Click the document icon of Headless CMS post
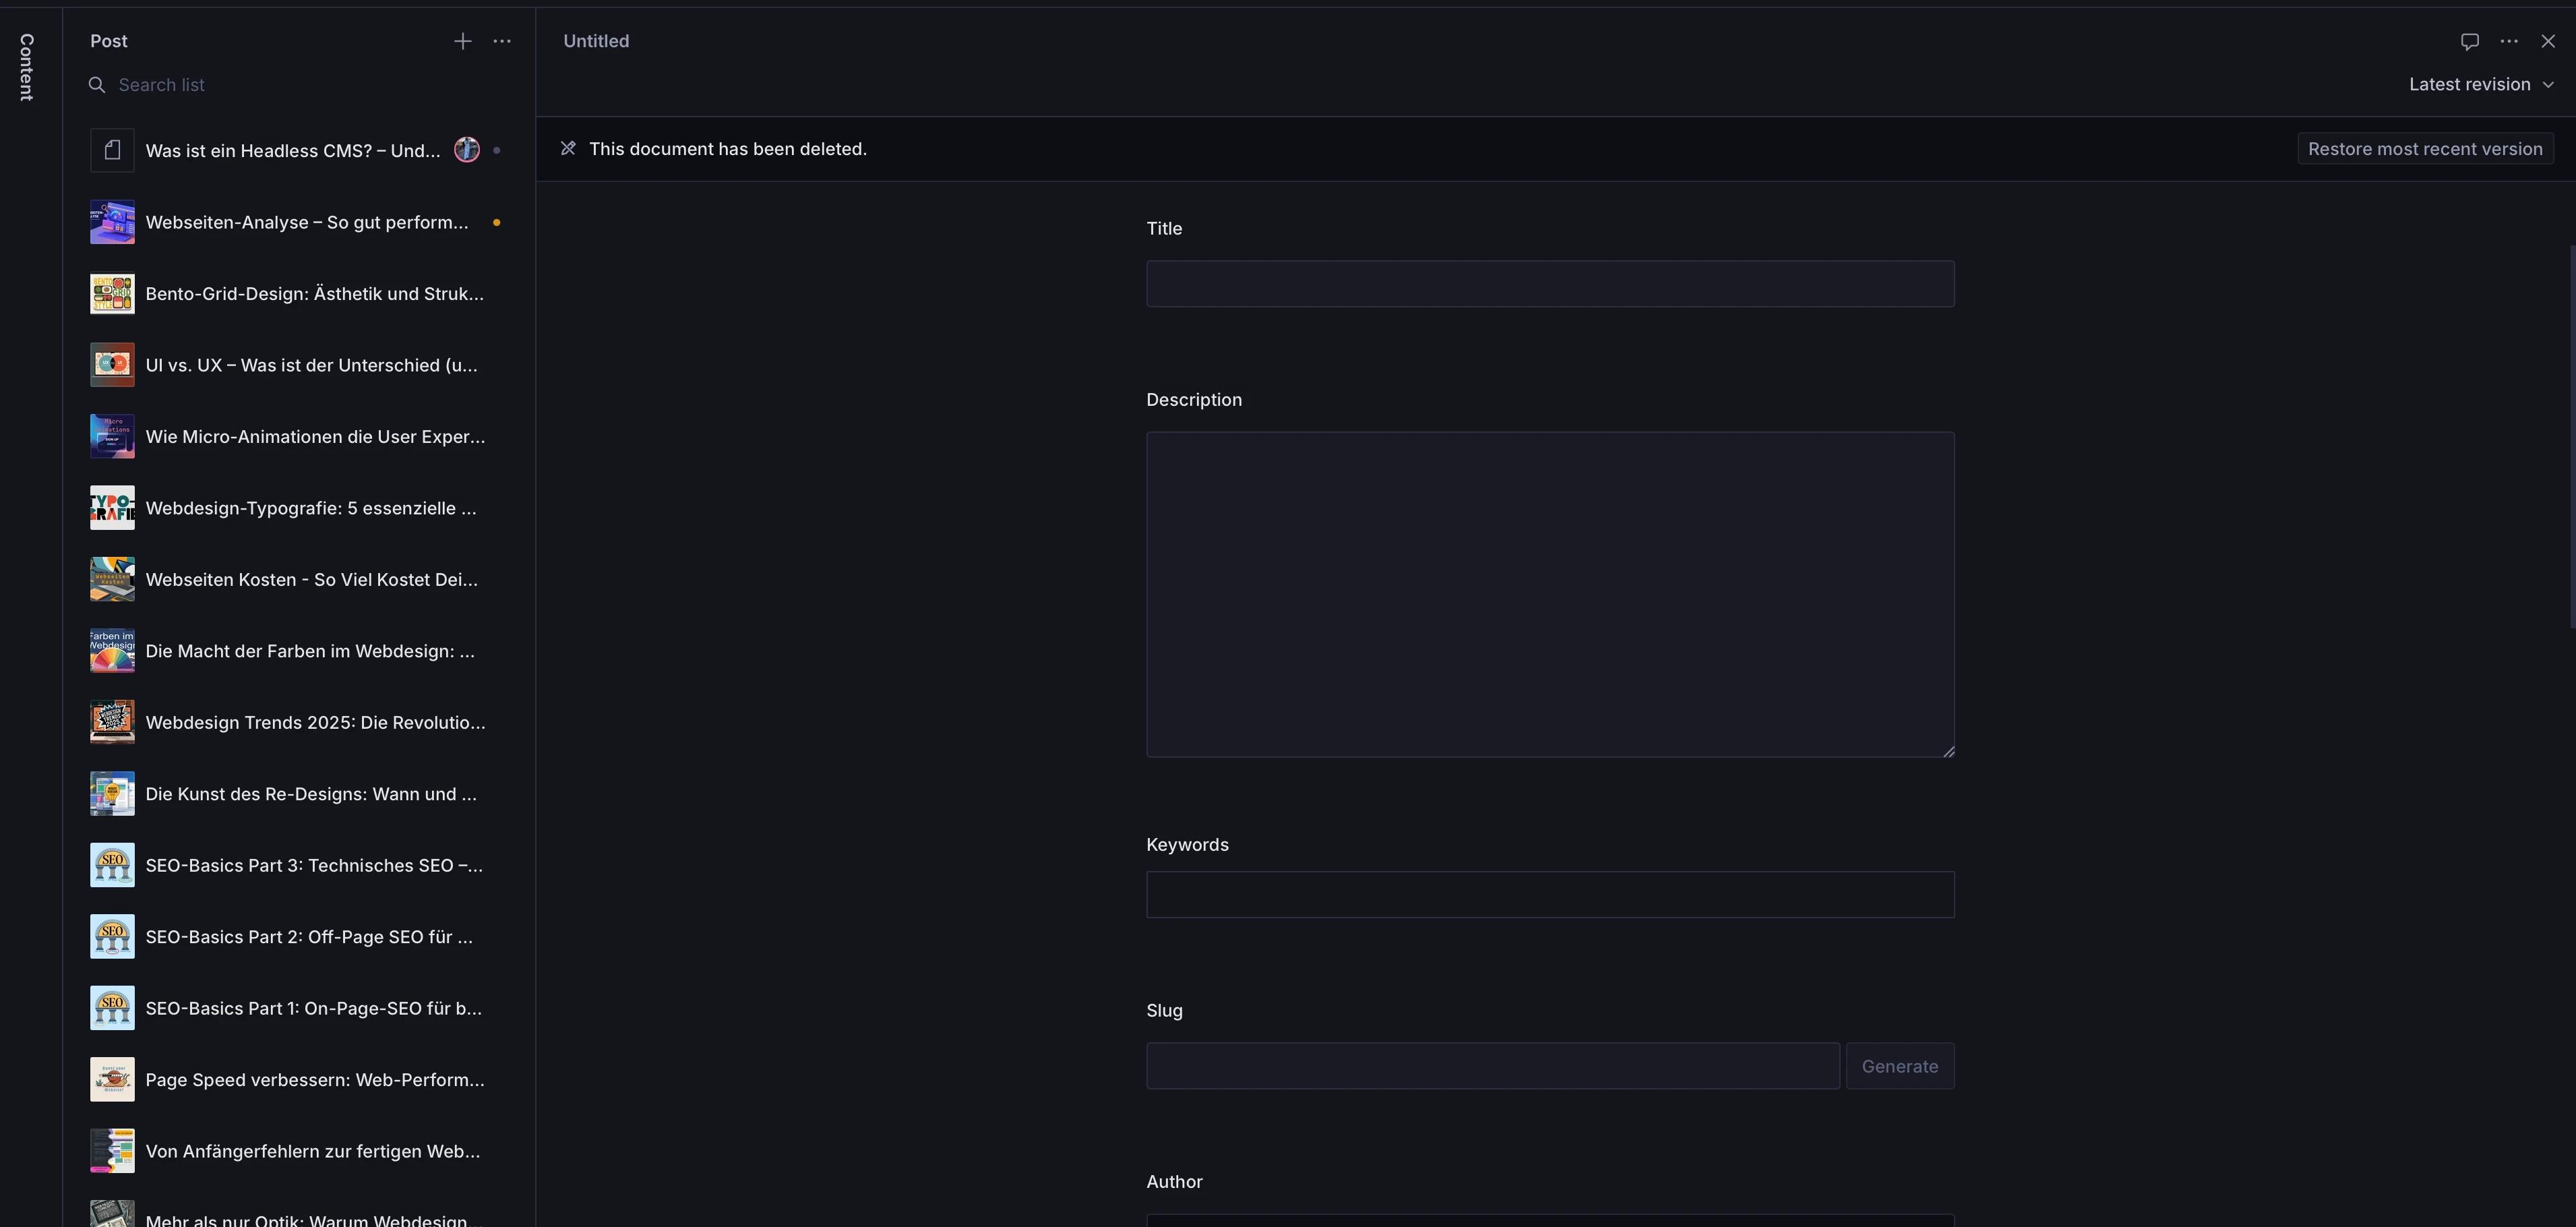Viewport: 2576px width, 1227px height. pos(112,150)
